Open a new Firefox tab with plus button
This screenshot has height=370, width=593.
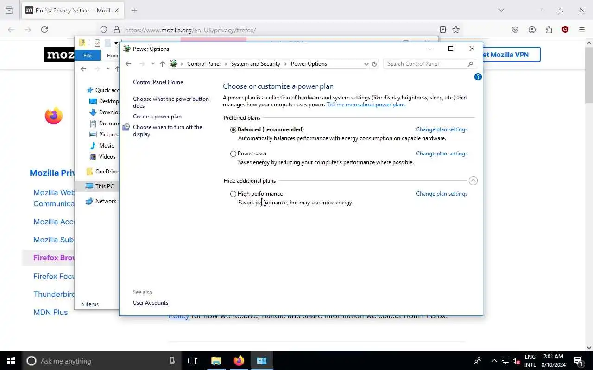(x=134, y=10)
